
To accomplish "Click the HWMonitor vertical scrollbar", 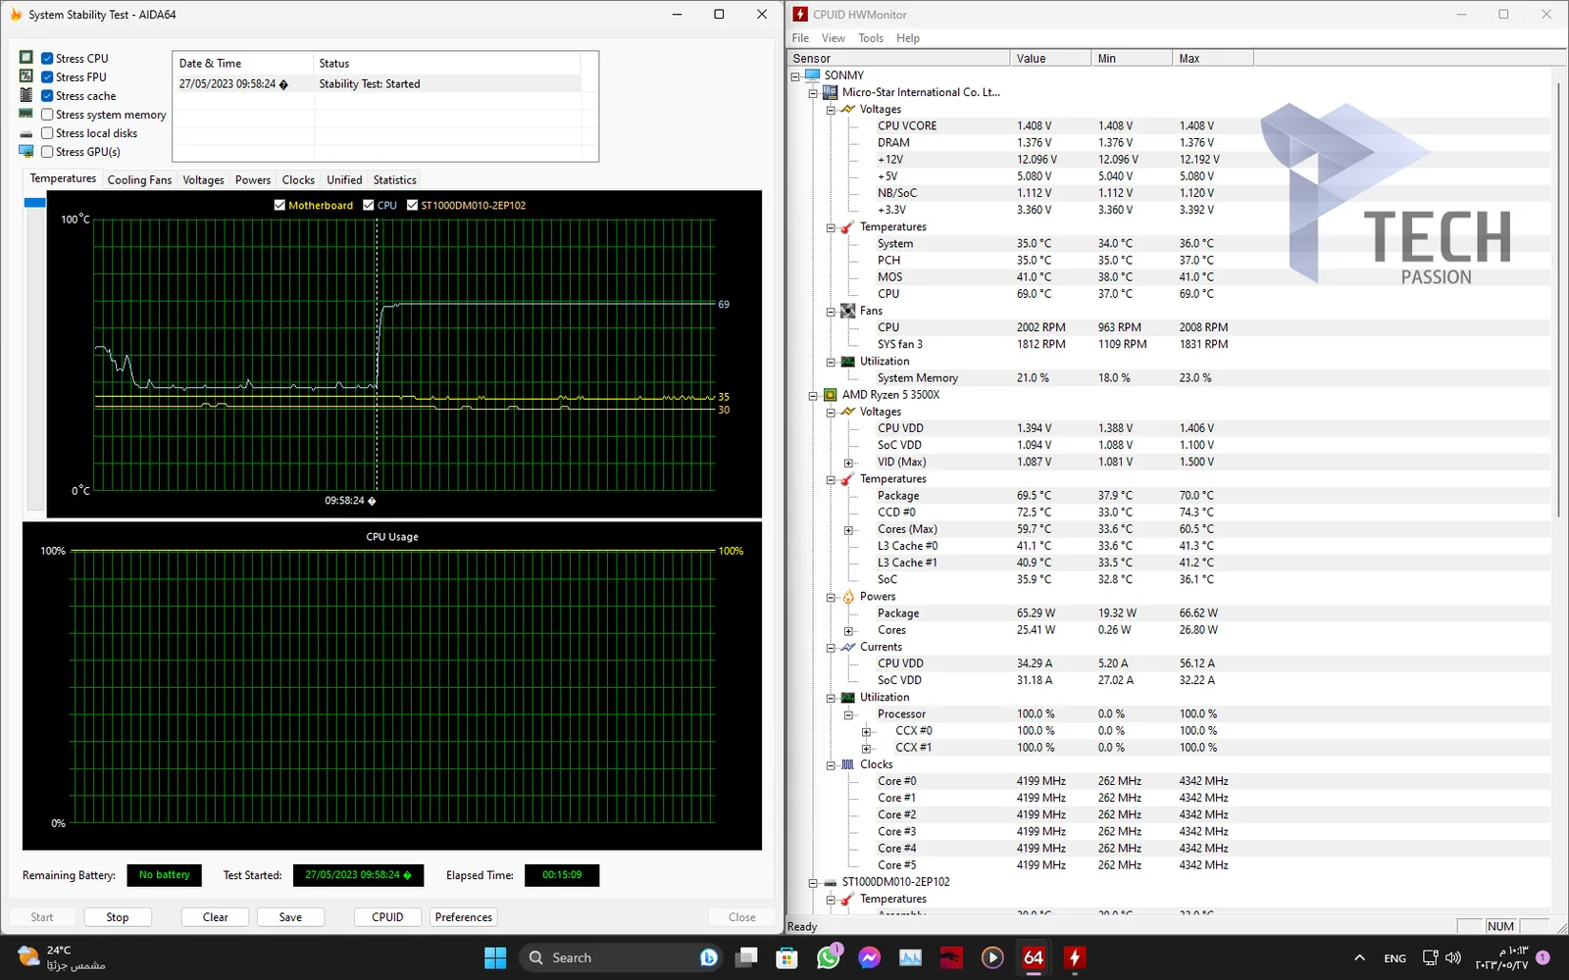I will pos(1558,300).
